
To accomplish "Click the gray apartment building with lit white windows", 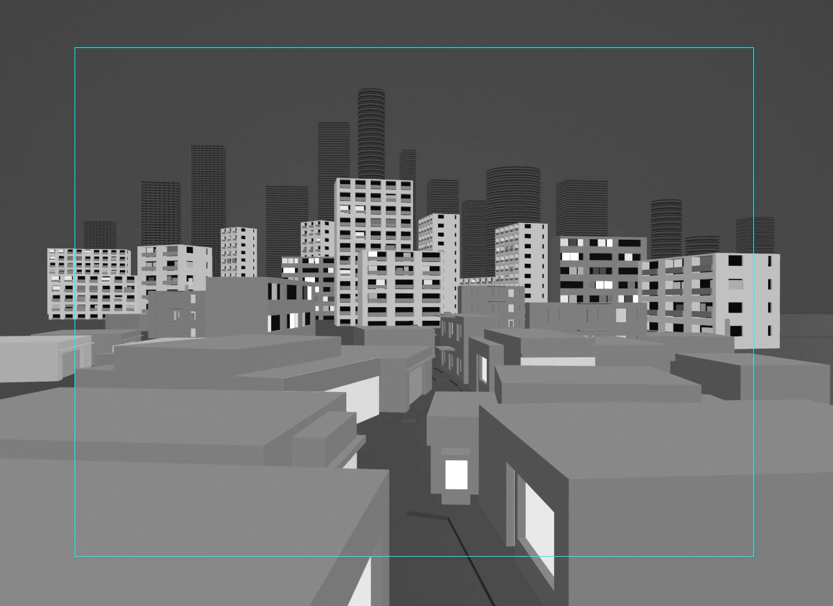I will [x=602, y=269].
